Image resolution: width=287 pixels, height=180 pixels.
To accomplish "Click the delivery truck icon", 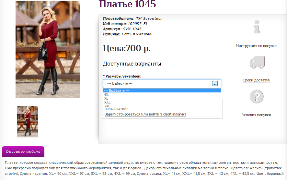I will tap(257, 62).
